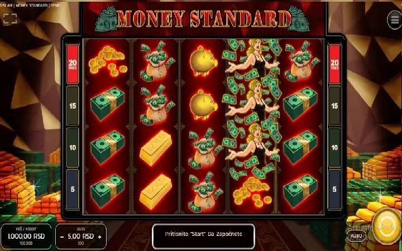Image resolution: width=402 pixels, height=251 pixels.
Task: Click the Money Standard title logo
Action: pos(203,19)
